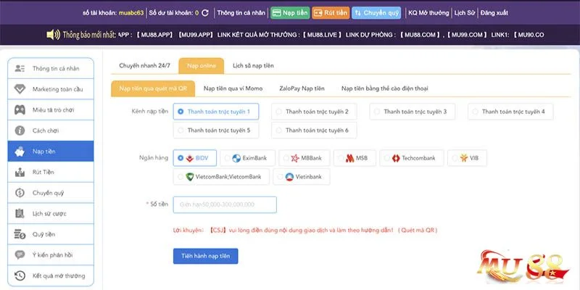
Task: Click the account name muabc63
Action: (131, 13)
